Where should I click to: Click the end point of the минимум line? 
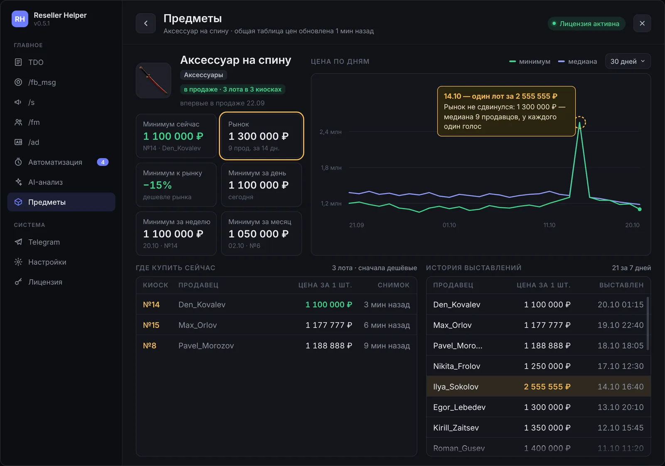(x=640, y=209)
